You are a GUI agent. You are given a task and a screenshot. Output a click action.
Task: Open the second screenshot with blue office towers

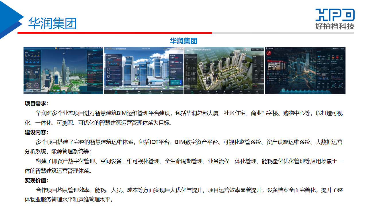pos(144,70)
